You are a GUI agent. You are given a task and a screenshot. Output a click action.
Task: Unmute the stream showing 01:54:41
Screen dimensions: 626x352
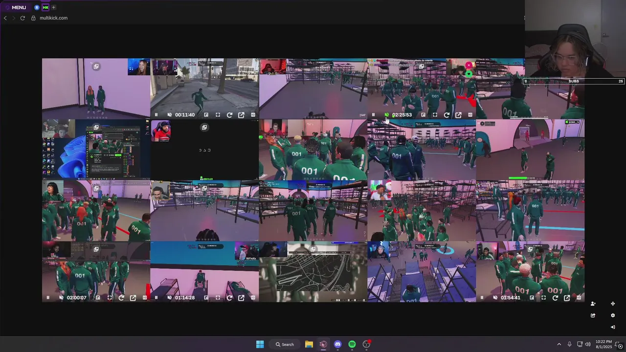click(x=495, y=298)
